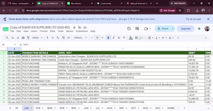Star the spreadsheet document
Viewport: 213px width, 111px height.
tap(74, 27)
